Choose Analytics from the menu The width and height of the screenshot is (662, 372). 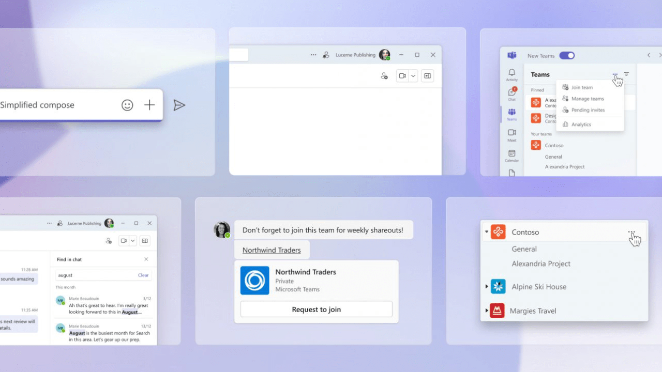pyautogui.click(x=590, y=125)
